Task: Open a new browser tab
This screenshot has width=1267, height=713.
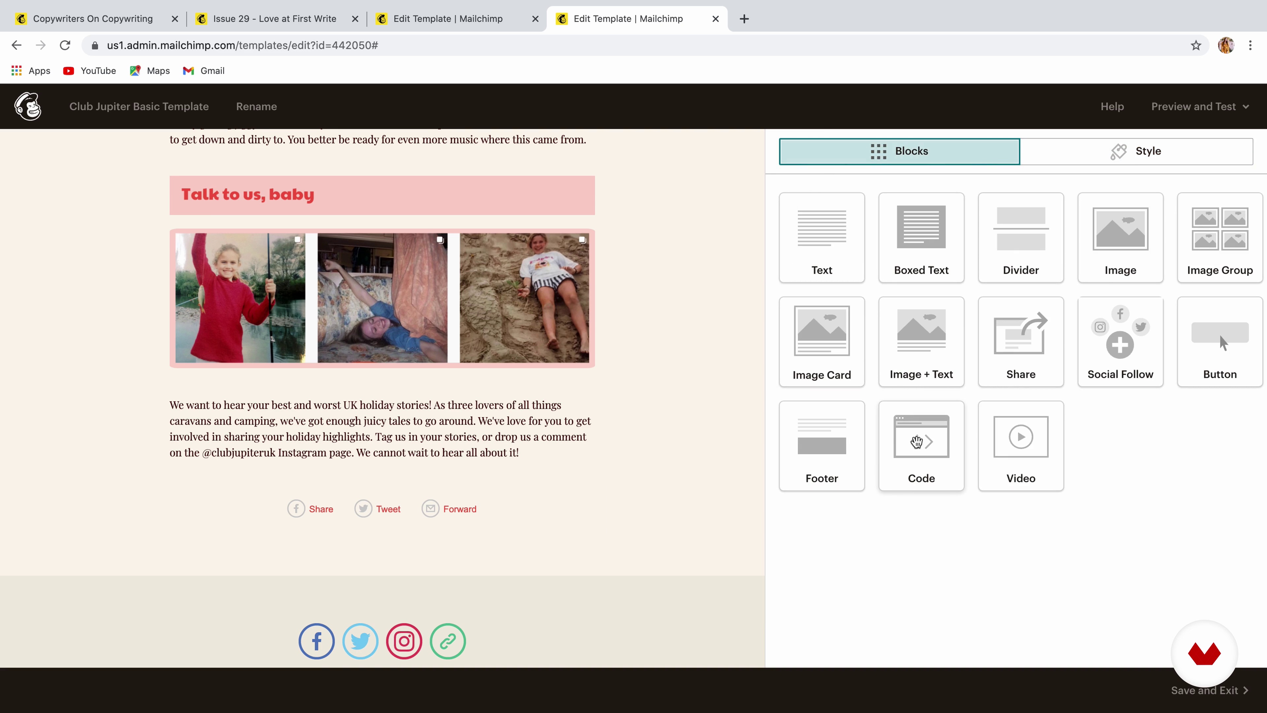Action: 744,19
